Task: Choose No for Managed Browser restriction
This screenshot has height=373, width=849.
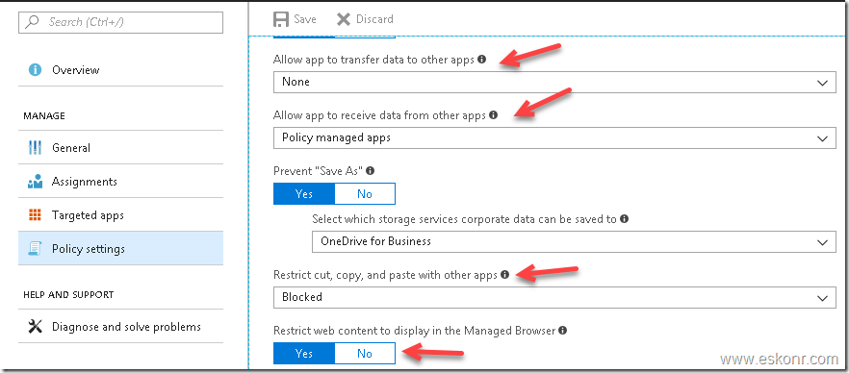Action: tap(365, 353)
